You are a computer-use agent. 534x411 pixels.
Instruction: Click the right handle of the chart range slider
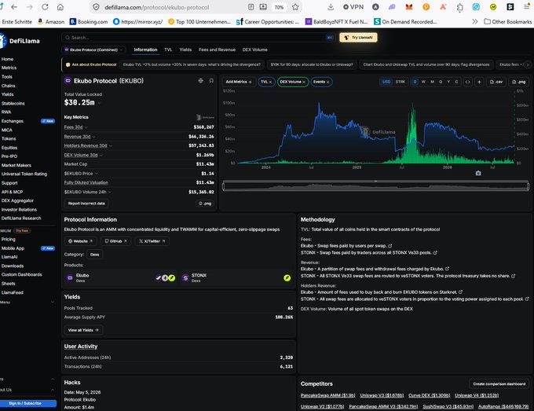click(528, 186)
